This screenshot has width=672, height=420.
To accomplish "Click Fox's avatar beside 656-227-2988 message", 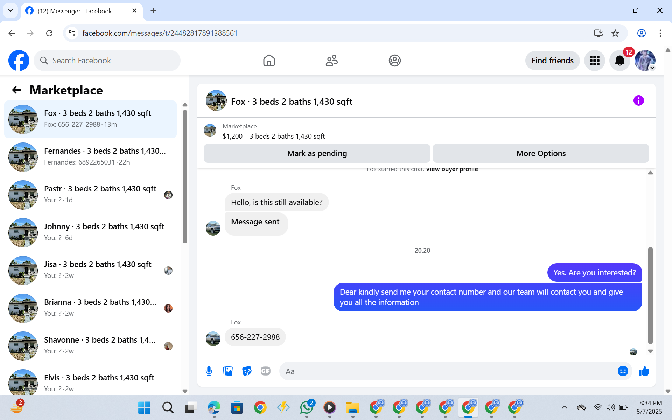I will pos(213,338).
